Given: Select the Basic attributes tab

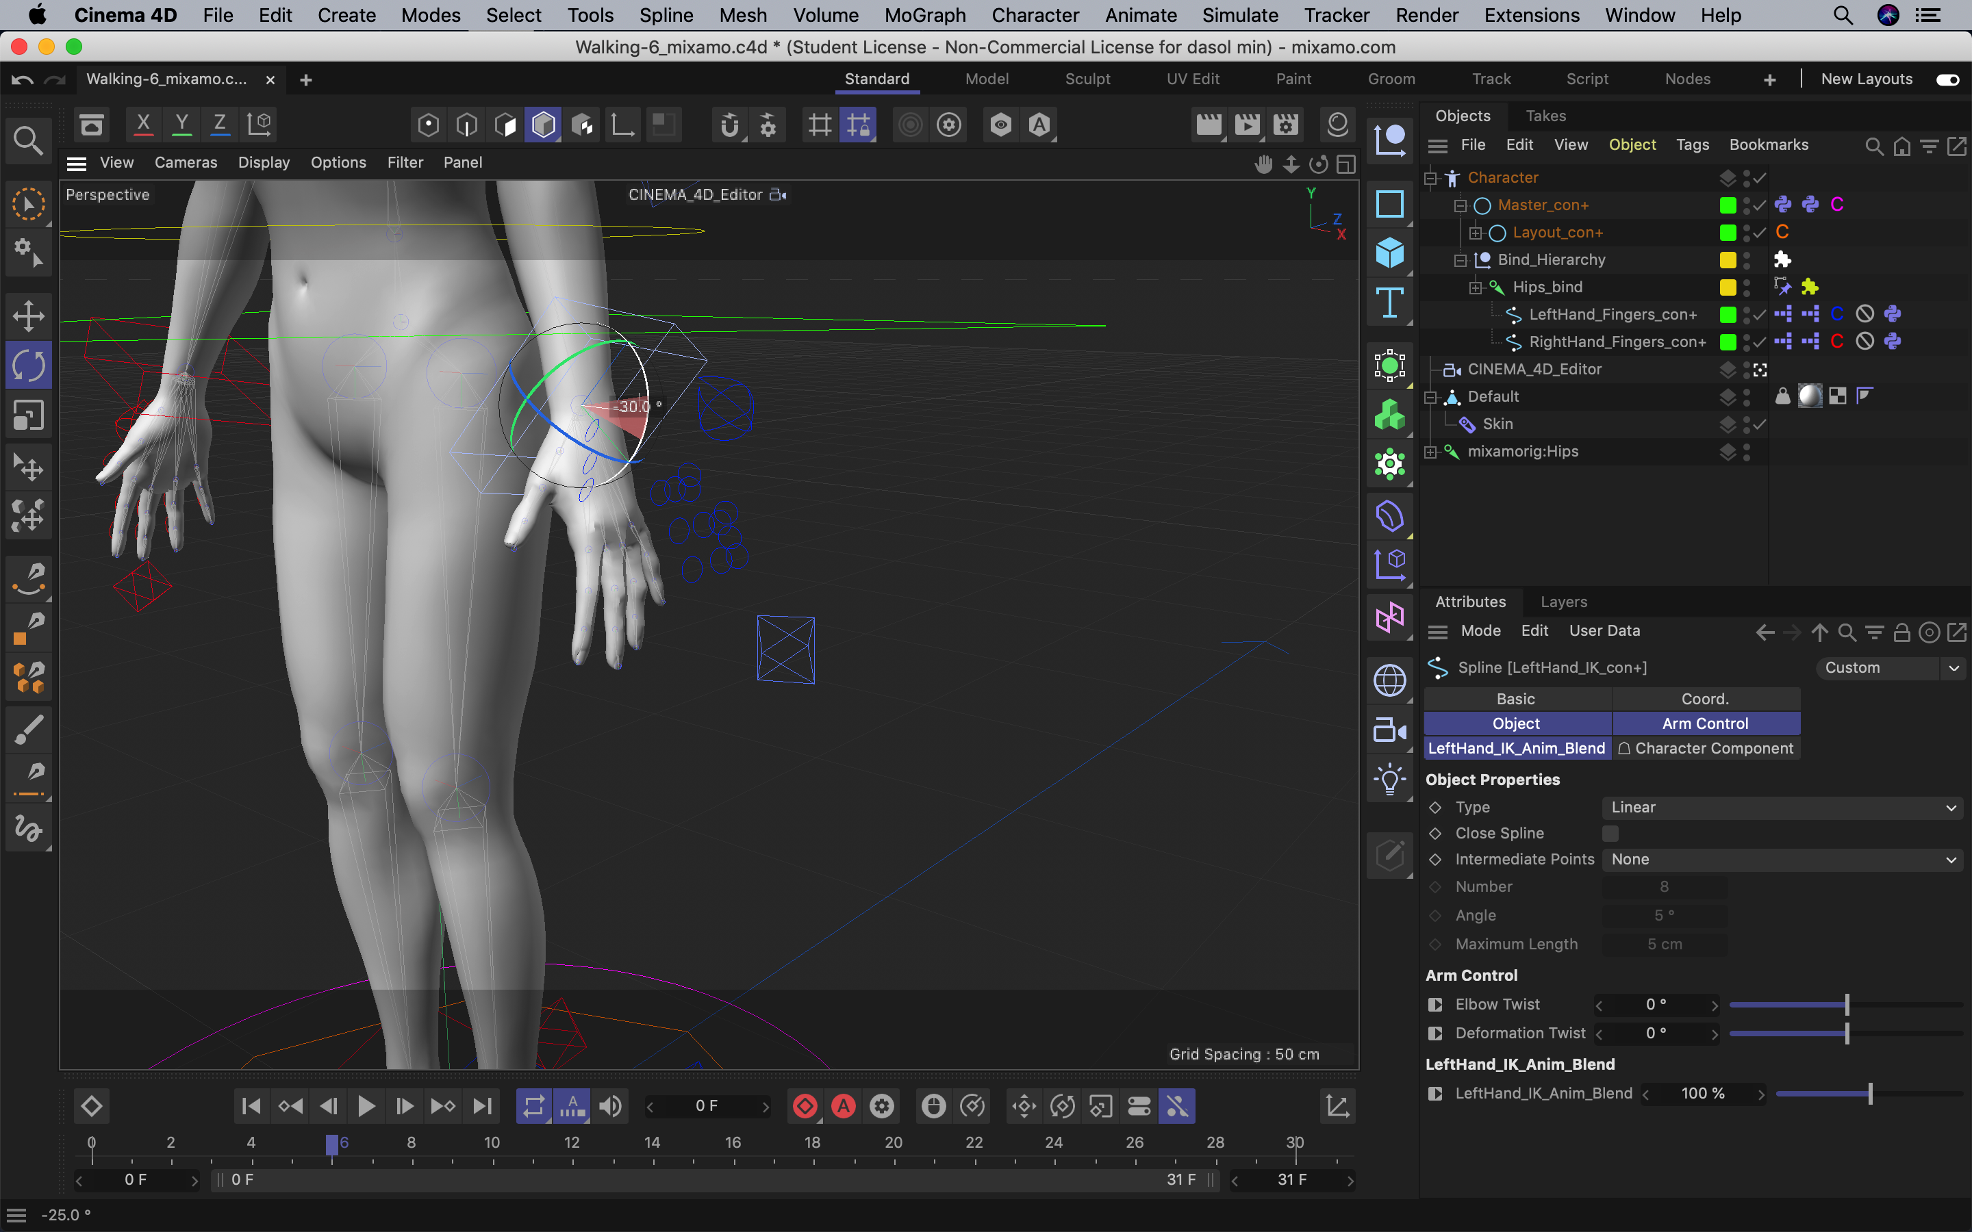Looking at the screenshot, I should [x=1517, y=699].
